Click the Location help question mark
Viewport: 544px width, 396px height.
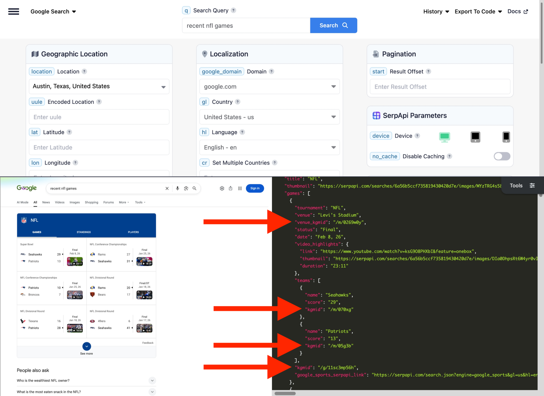click(x=84, y=71)
